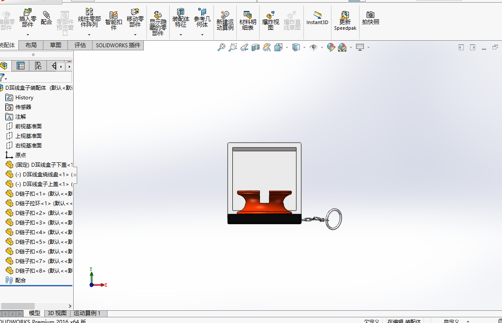The width and height of the screenshot is (502, 323).
Task: Expand the 参考几何体 dropdown arrow
Action: point(202,35)
